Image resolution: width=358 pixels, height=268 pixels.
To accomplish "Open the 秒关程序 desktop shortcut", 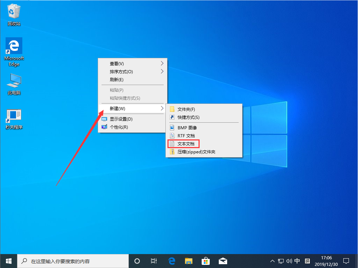I will coord(14,115).
